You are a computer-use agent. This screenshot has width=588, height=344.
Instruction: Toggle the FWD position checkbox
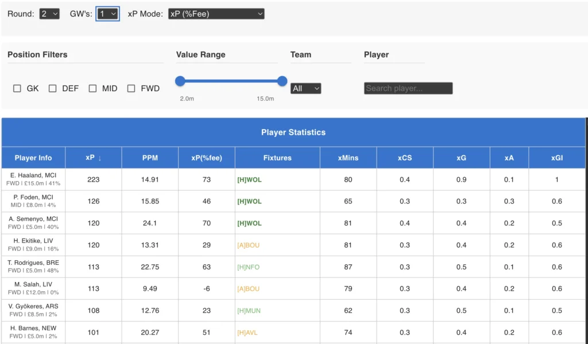click(x=131, y=88)
